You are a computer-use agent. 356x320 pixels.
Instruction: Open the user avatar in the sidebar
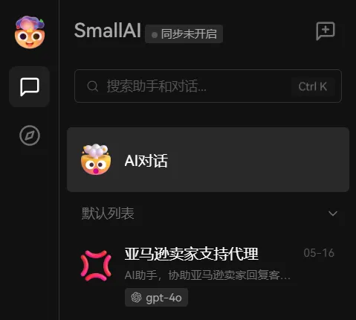(30, 32)
